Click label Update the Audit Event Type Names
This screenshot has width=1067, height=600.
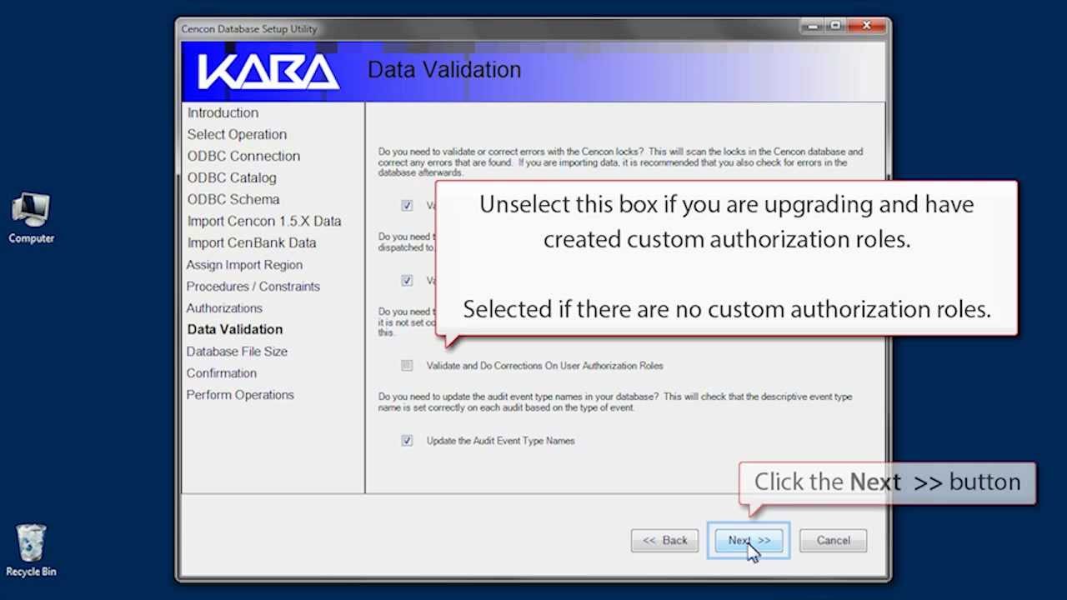pyautogui.click(x=500, y=440)
